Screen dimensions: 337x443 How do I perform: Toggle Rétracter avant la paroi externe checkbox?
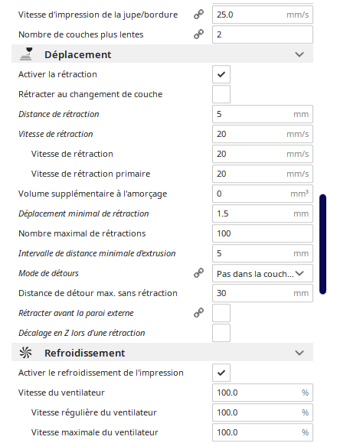click(x=221, y=313)
